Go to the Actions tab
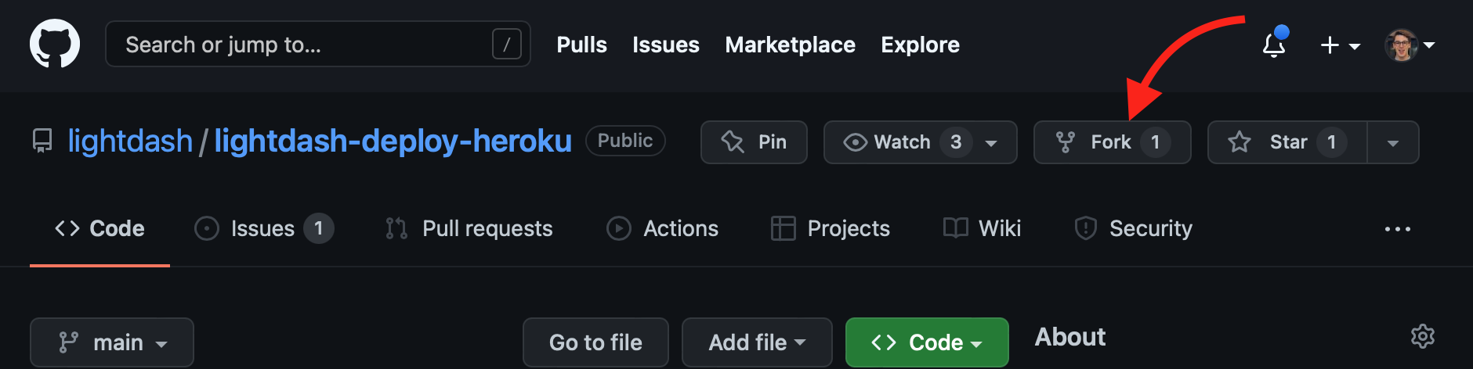The image size is (1473, 369). [x=663, y=228]
